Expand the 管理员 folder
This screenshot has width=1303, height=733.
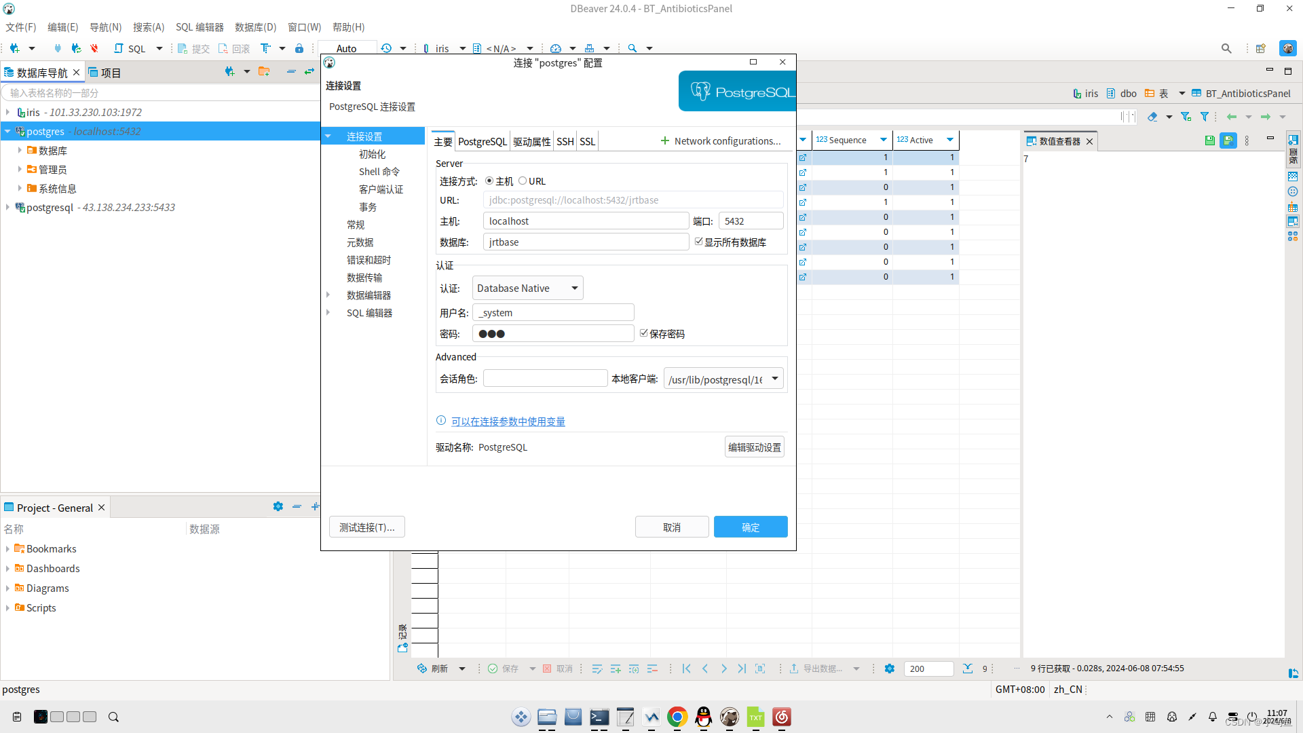pyautogui.click(x=20, y=169)
